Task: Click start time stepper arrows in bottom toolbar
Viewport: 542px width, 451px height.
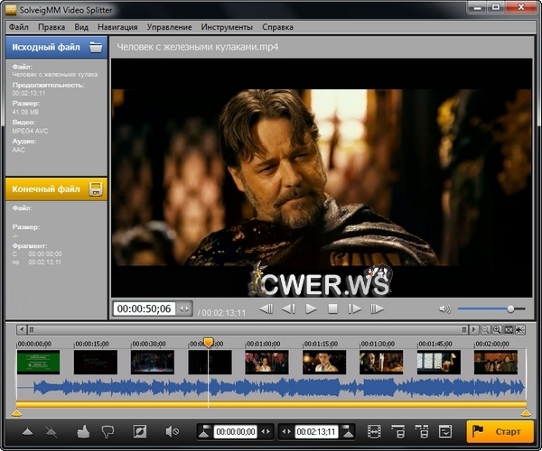Action: pyautogui.click(x=266, y=432)
